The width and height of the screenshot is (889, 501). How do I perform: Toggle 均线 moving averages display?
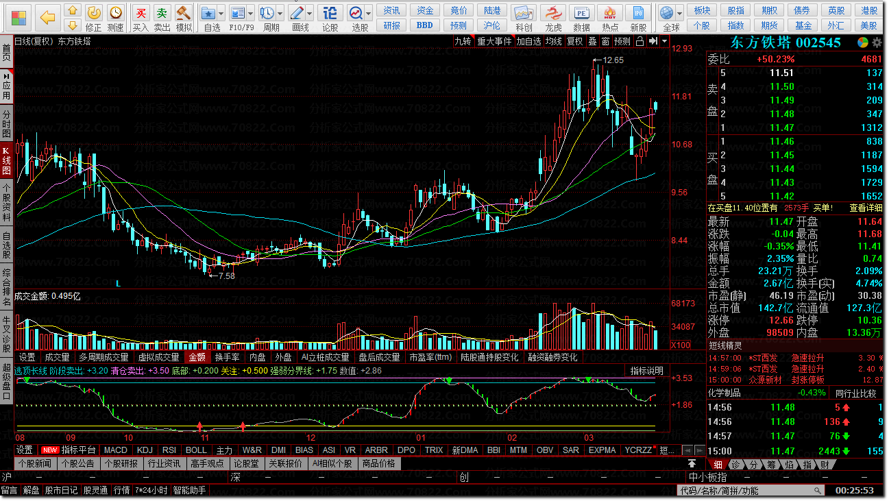[x=554, y=41]
